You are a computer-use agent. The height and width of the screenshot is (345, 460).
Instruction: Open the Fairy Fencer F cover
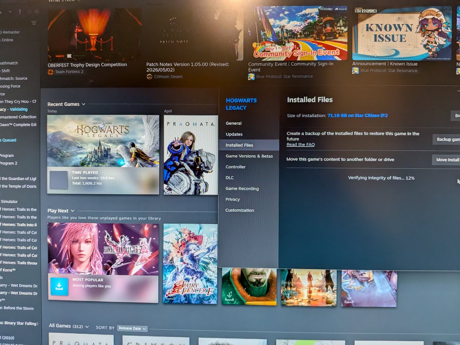point(190,264)
